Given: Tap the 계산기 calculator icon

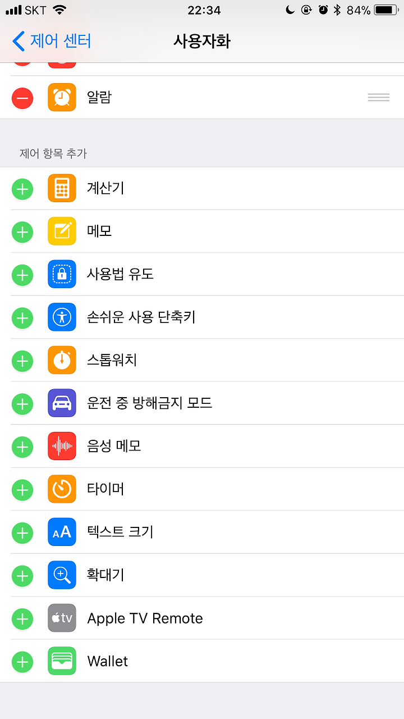Looking at the screenshot, I should 62,188.
